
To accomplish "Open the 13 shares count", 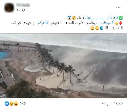I will tap(116, 104).
